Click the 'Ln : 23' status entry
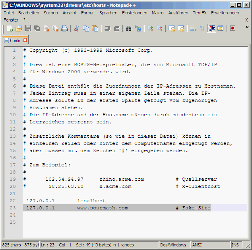This screenshot has height=250, width=252. tap(48, 245)
